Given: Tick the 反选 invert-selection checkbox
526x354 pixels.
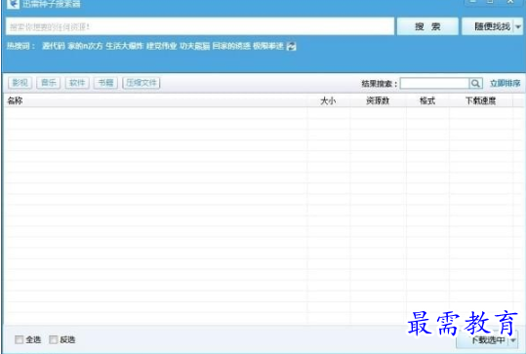Looking at the screenshot, I should tap(53, 339).
